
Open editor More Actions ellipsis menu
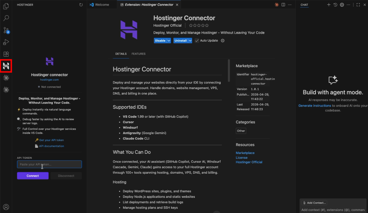click(290, 5)
